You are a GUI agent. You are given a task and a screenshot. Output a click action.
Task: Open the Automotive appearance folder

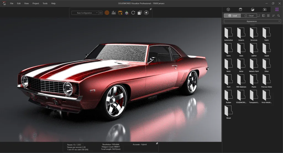(x=228, y=33)
